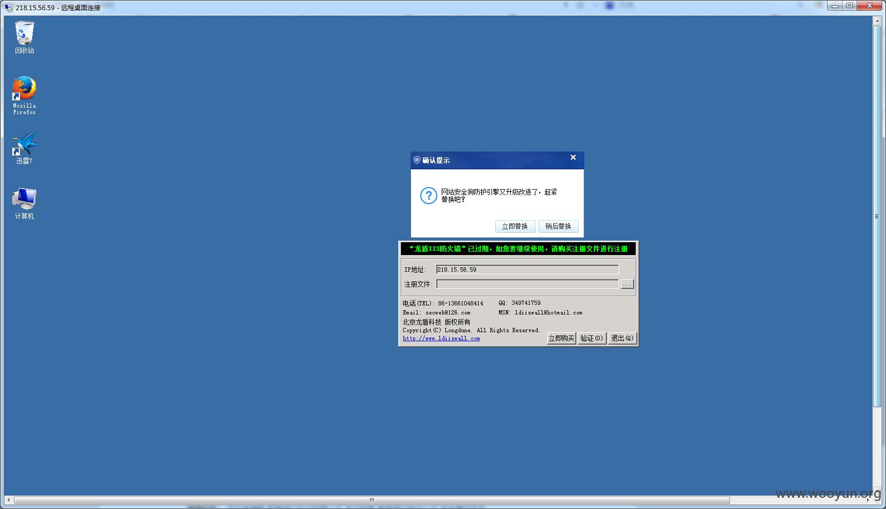
Task: Click the 退出(Q) exit button
Action: click(622, 338)
